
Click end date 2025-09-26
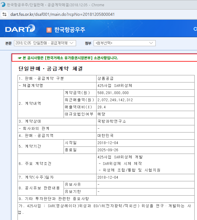(x=108, y=150)
